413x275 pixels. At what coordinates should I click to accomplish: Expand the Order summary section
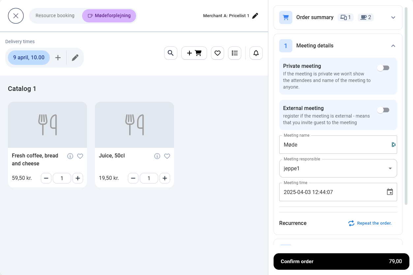[393, 17]
